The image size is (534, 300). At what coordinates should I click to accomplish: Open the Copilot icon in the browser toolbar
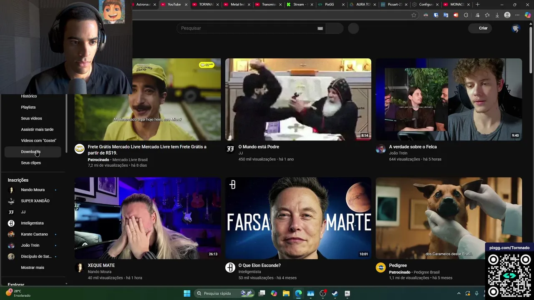click(x=528, y=15)
